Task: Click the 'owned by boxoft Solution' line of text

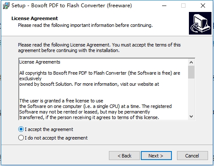Action: coord(89,84)
